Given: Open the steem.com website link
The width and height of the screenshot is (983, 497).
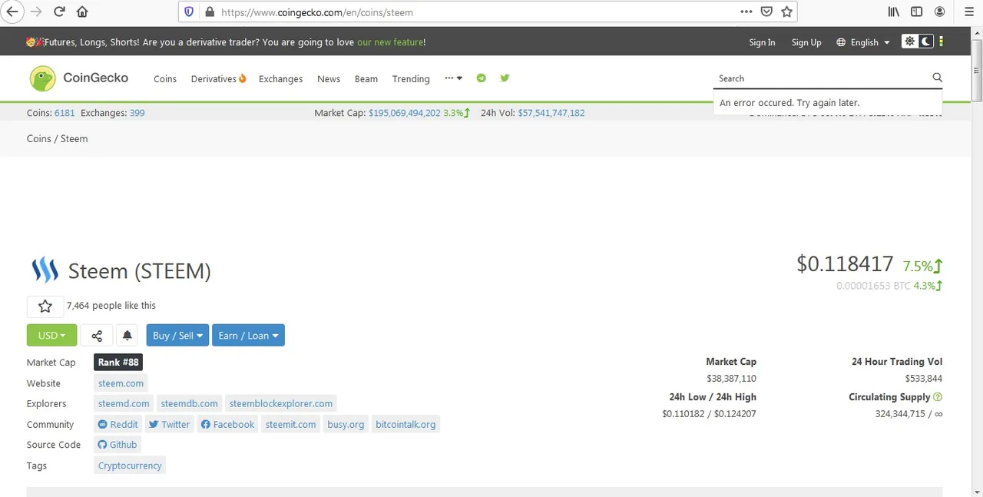Looking at the screenshot, I should [x=121, y=383].
